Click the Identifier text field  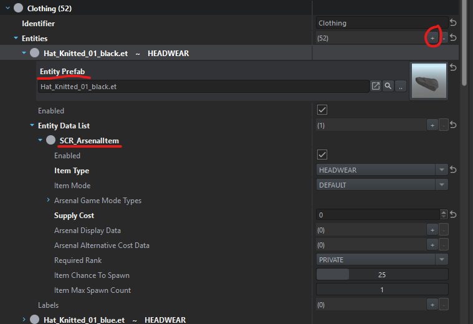[382, 23]
